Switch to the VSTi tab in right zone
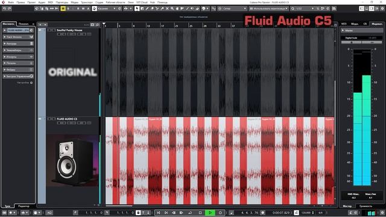This screenshot has width=386, height=217. (x=344, y=24)
